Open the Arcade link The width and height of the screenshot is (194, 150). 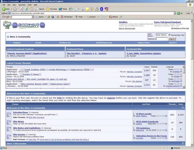coord(38,43)
